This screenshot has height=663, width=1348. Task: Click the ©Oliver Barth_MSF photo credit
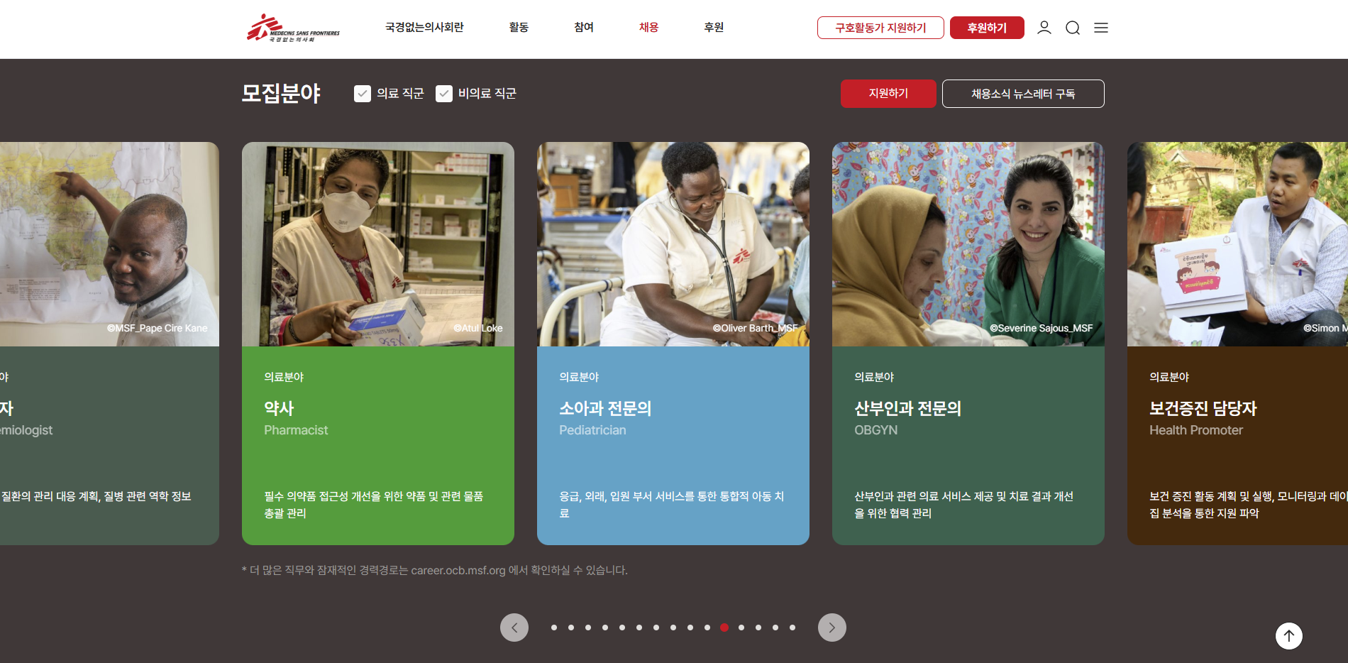pyautogui.click(x=756, y=328)
